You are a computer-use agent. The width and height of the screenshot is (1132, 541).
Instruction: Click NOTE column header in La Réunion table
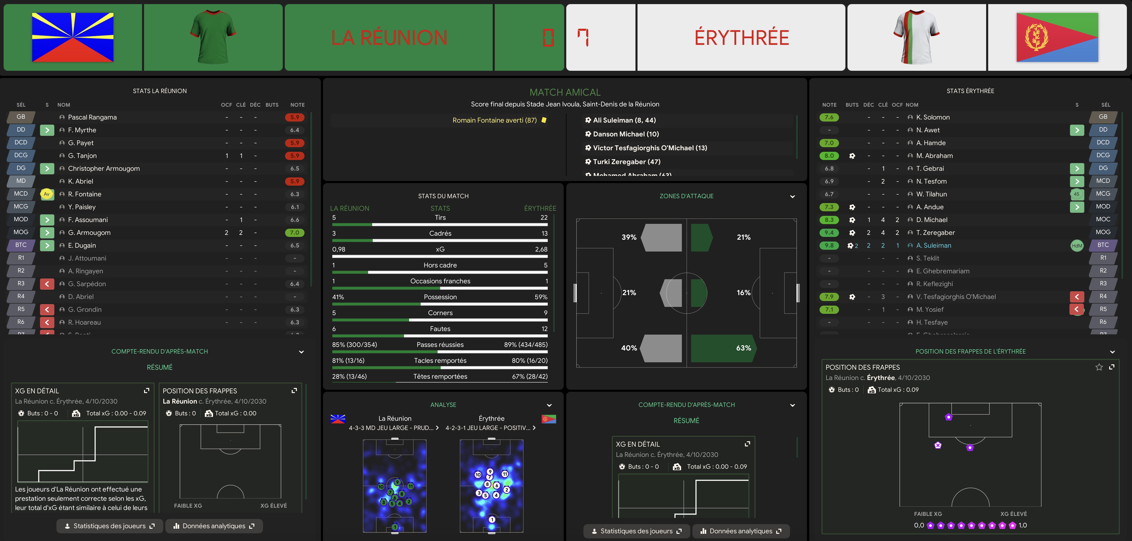298,105
